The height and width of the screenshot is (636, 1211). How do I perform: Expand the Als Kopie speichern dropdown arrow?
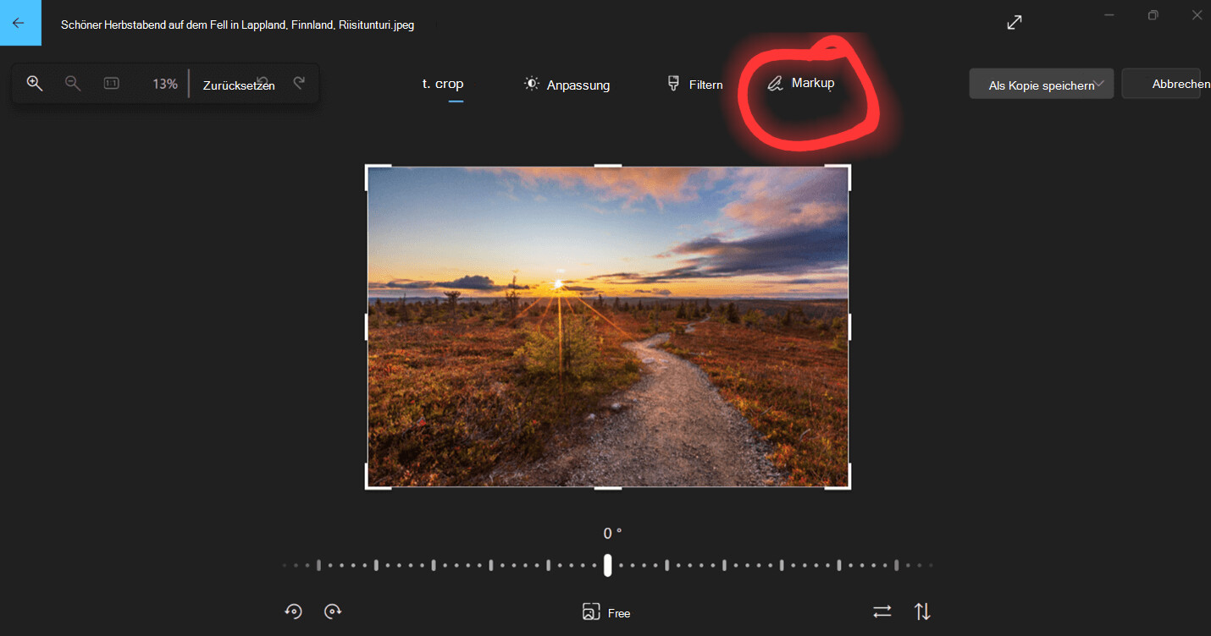[x=1099, y=84]
